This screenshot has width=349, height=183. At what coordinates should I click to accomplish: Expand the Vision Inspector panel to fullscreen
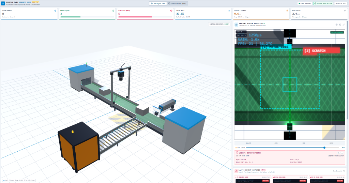point(344,25)
